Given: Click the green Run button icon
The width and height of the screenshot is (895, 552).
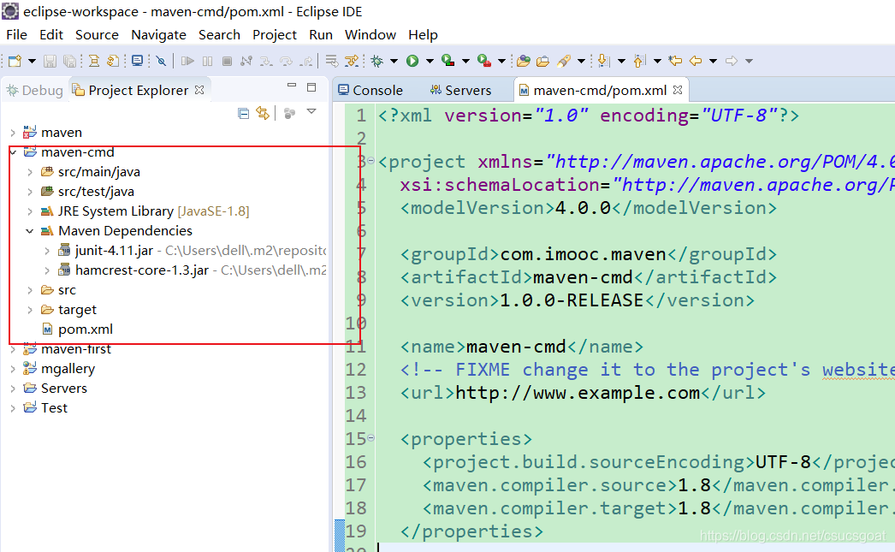Looking at the screenshot, I should [412, 61].
